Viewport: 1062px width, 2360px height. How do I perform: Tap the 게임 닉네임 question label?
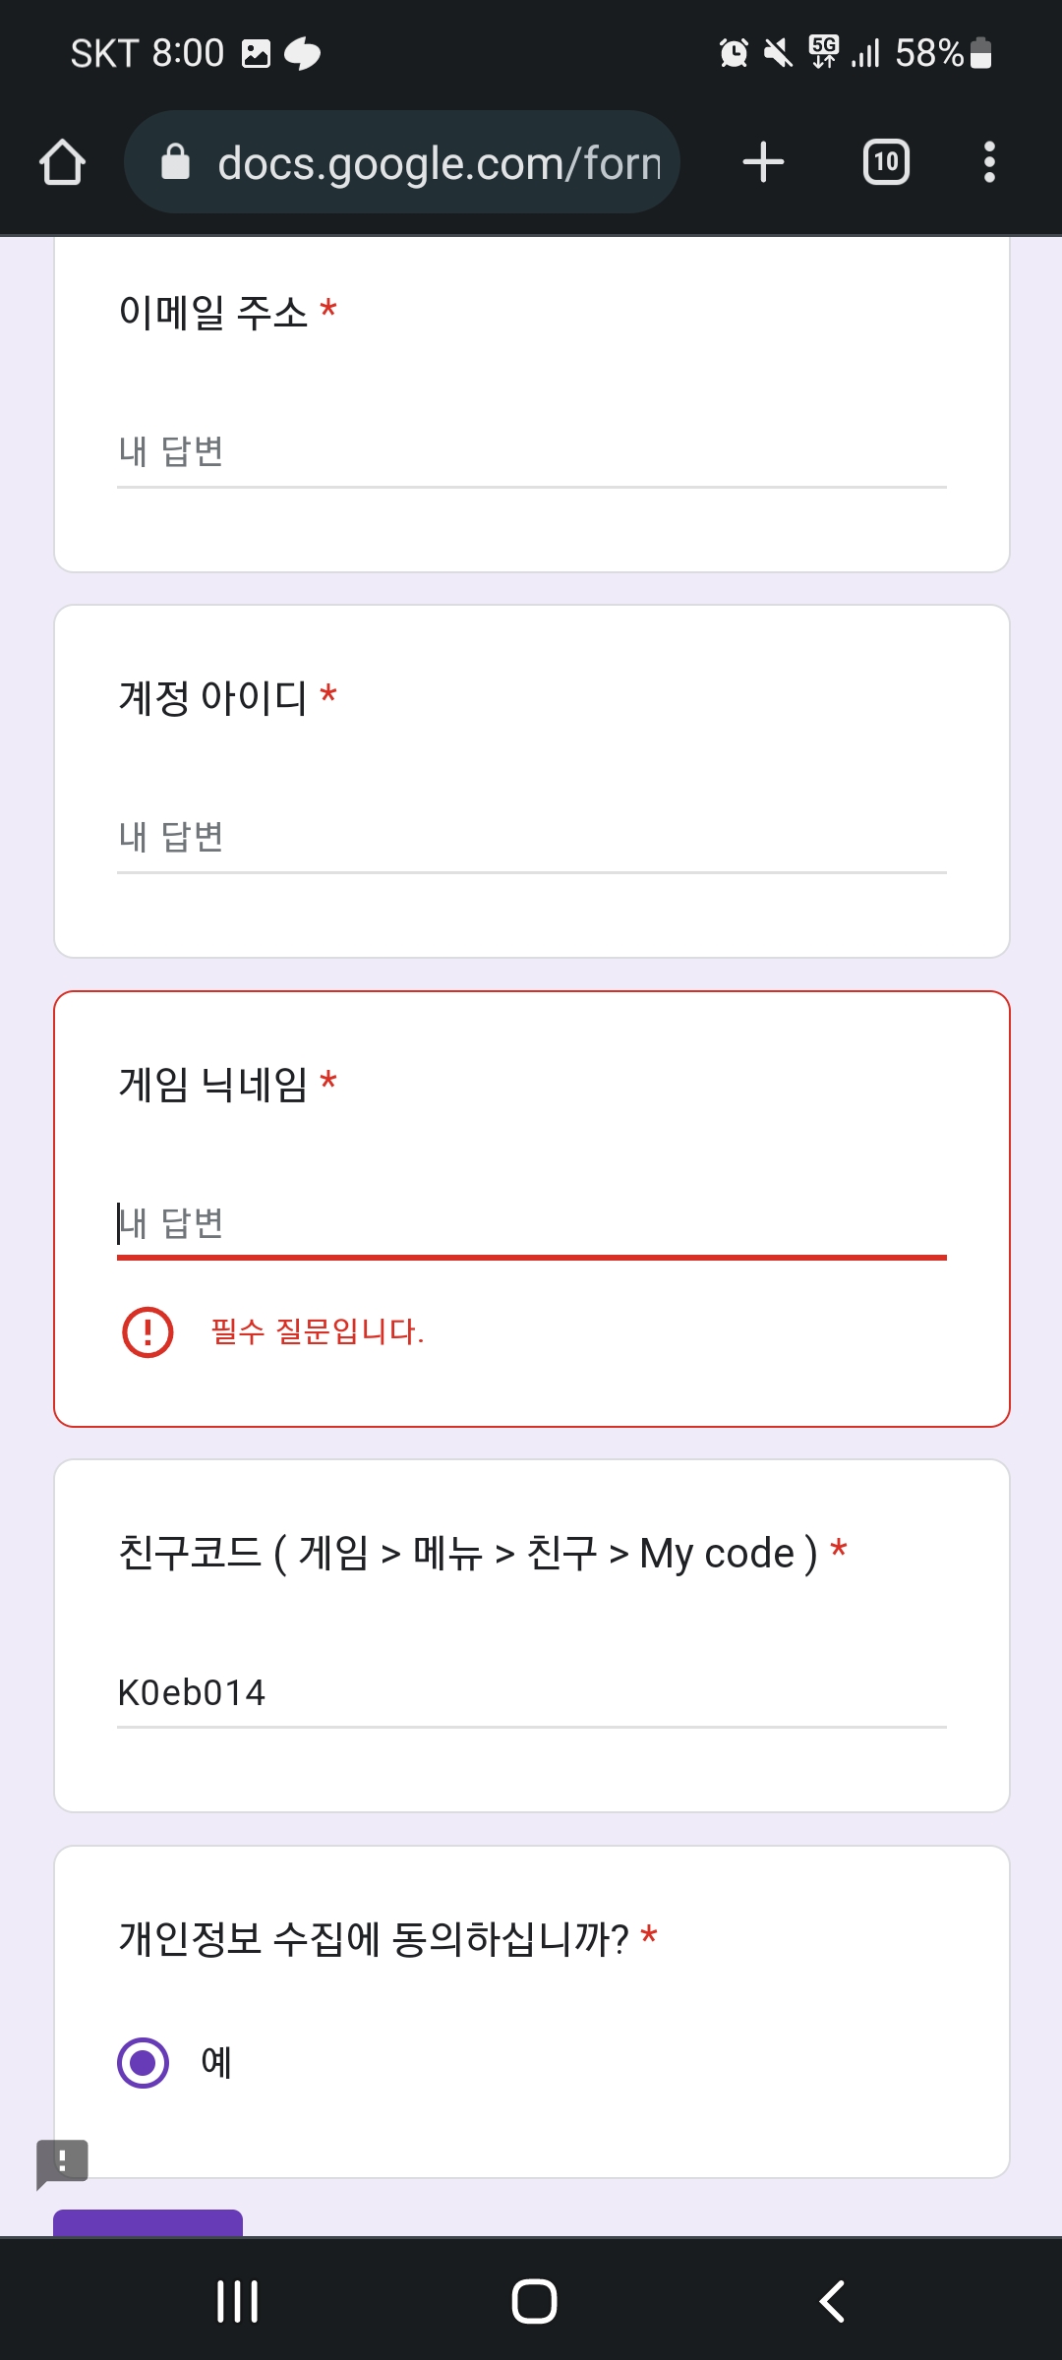pos(213,1085)
